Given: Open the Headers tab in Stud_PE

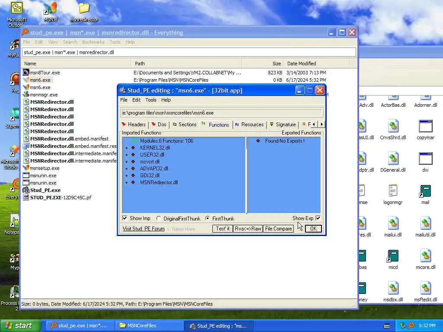Looking at the screenshot, I should pyautogui.click(x=134, y=124).
